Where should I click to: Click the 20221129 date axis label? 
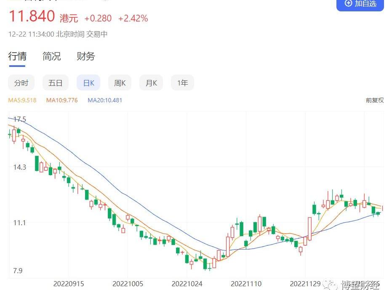click(305, 284)
